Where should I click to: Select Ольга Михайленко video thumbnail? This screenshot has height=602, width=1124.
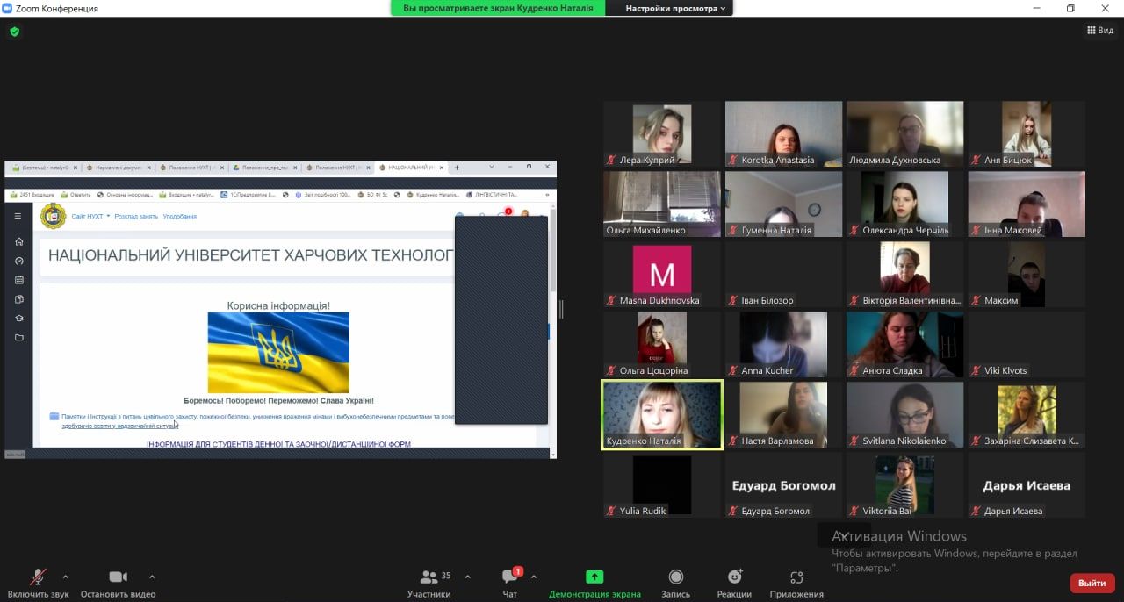click(x=662, y=204)
